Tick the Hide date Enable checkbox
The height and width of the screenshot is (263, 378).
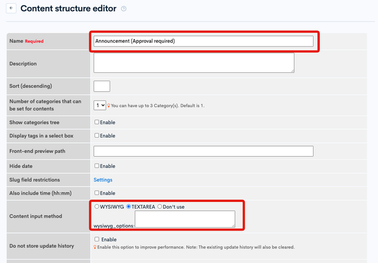point(96,166)
